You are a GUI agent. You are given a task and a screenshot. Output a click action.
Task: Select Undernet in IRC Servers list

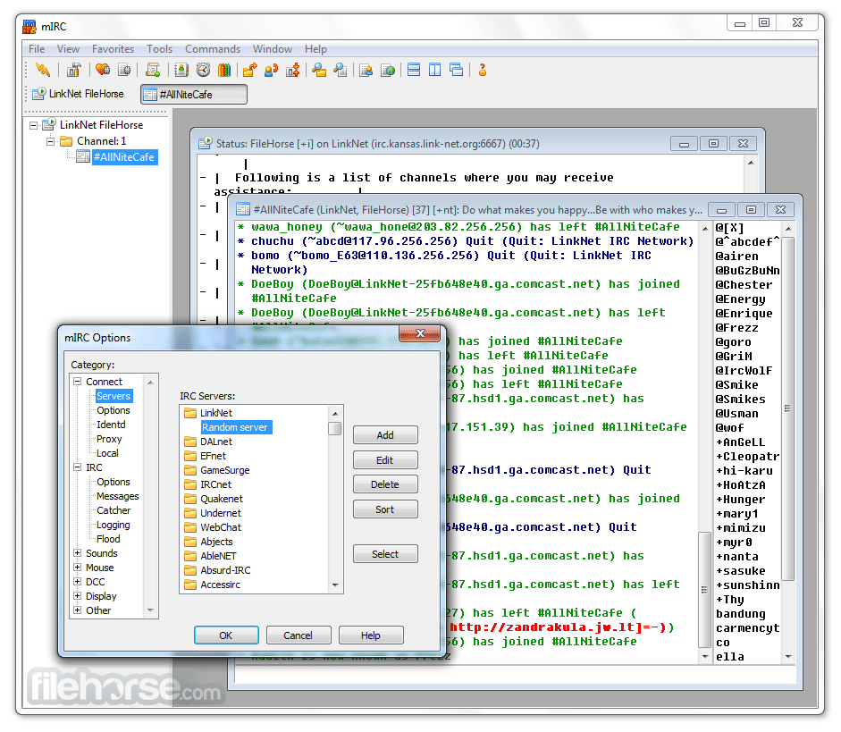(x=221, y=513)
